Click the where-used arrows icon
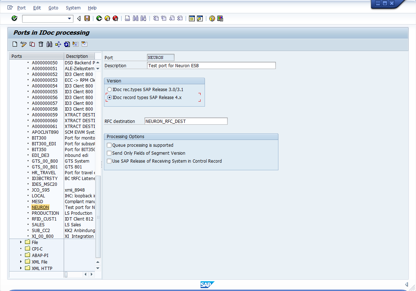This screenshot has width=416, height=291. click(x=58, y=44)
